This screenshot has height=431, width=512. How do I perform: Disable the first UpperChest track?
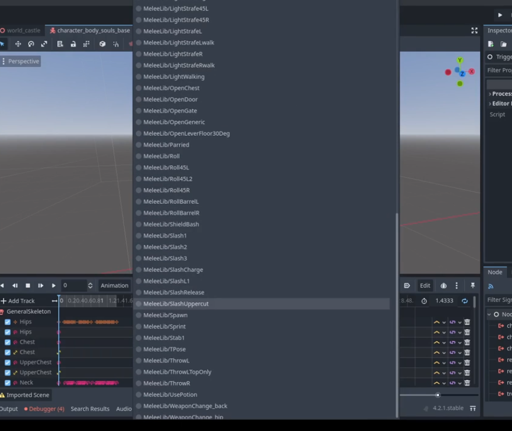coord(8,363)
